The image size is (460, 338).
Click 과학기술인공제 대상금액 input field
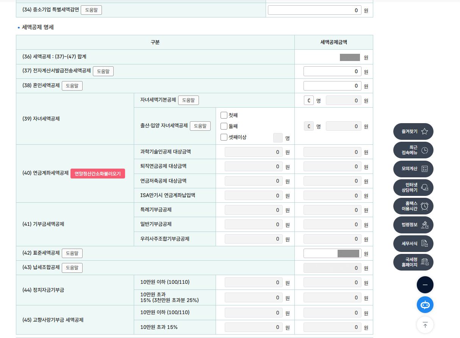click(253, 152)
